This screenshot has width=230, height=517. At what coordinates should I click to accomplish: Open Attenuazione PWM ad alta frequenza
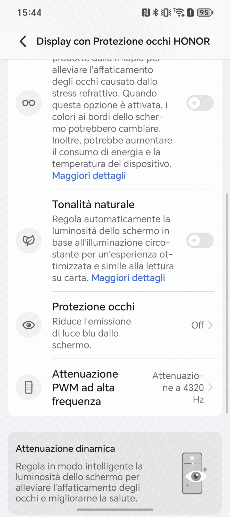(85, 387)
